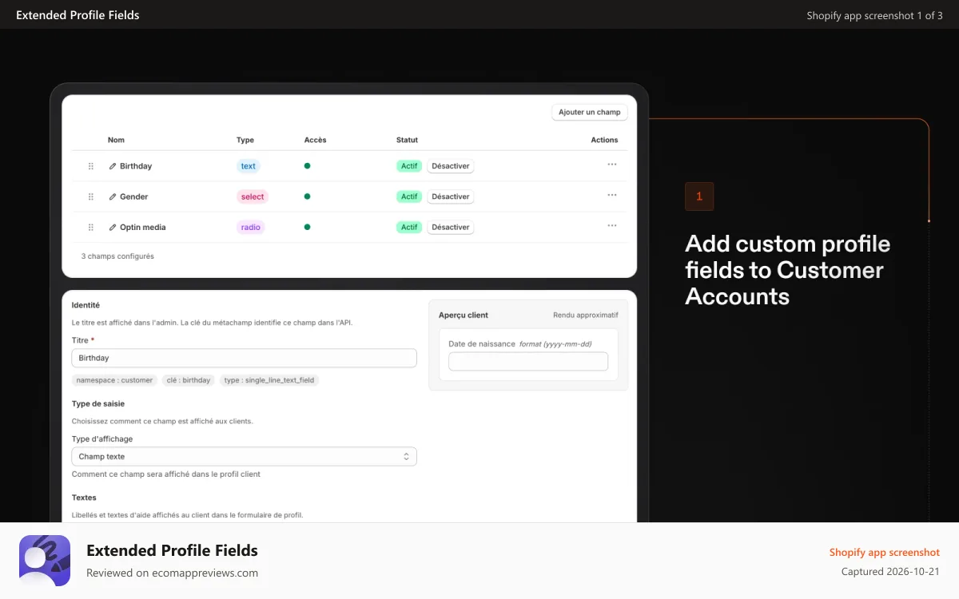The image size is (959, 599).
Task: Click the pencil edit icon beside Birthday
Action: point(113,166)
